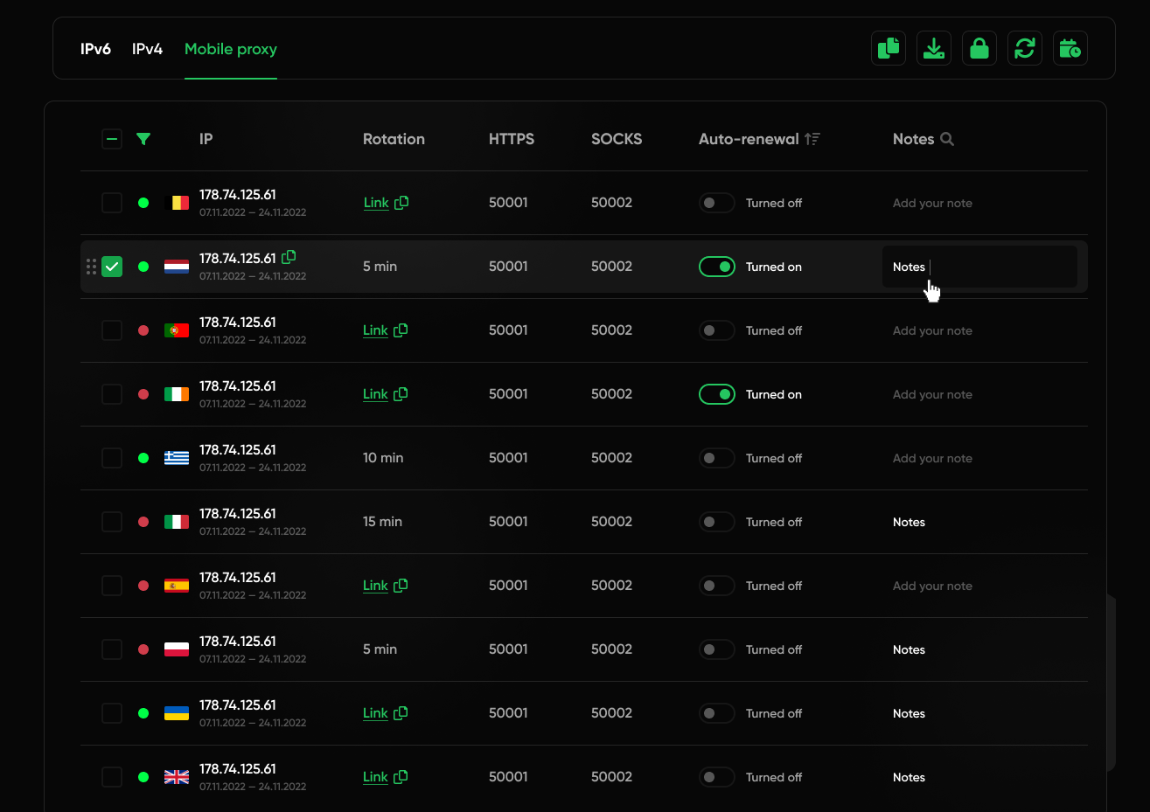Sort by Auto-renewal using the sort icon
Screen dimensions: 1150x812
pos(812,139)
